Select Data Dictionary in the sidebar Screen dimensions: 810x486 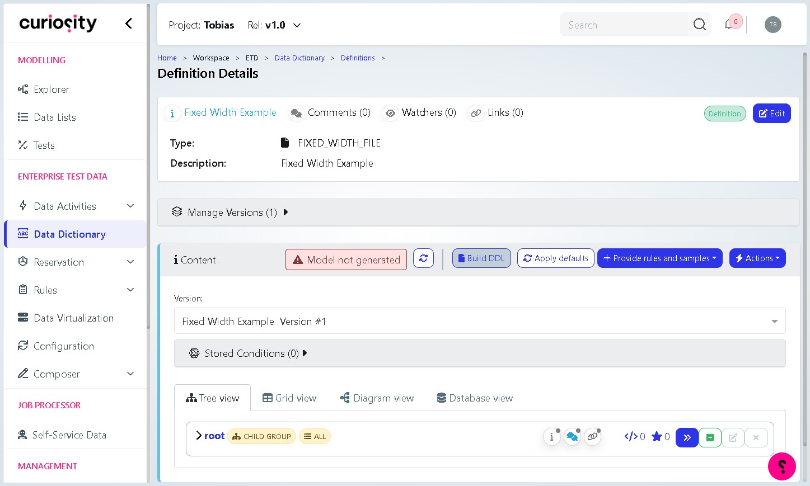(75, 234)
